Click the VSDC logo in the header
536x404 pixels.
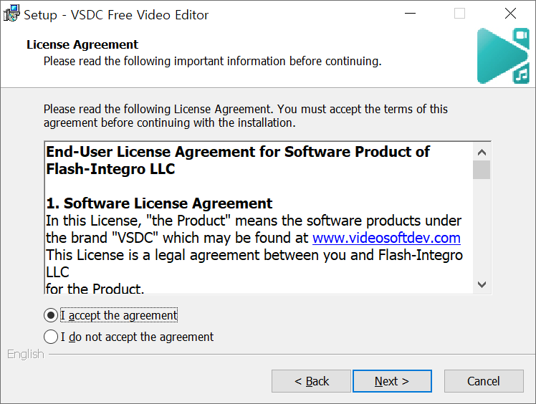[x=502, y=55]
